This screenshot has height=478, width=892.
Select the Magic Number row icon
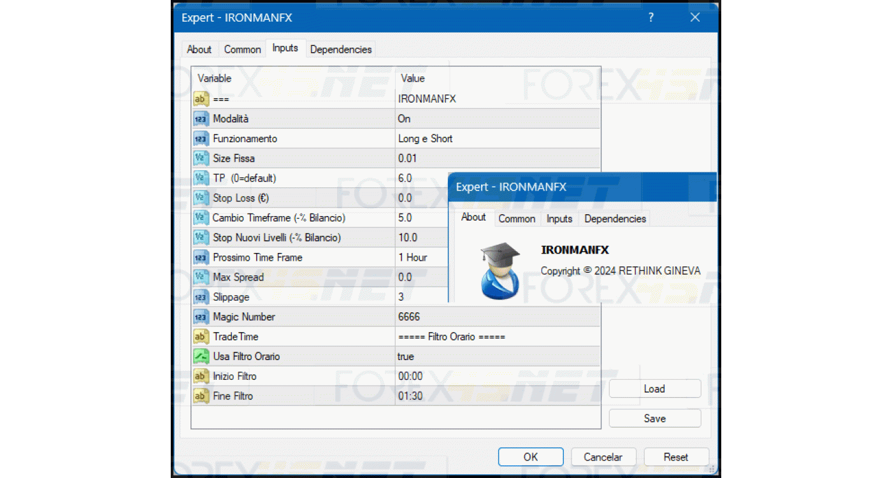tap(201, 317)
